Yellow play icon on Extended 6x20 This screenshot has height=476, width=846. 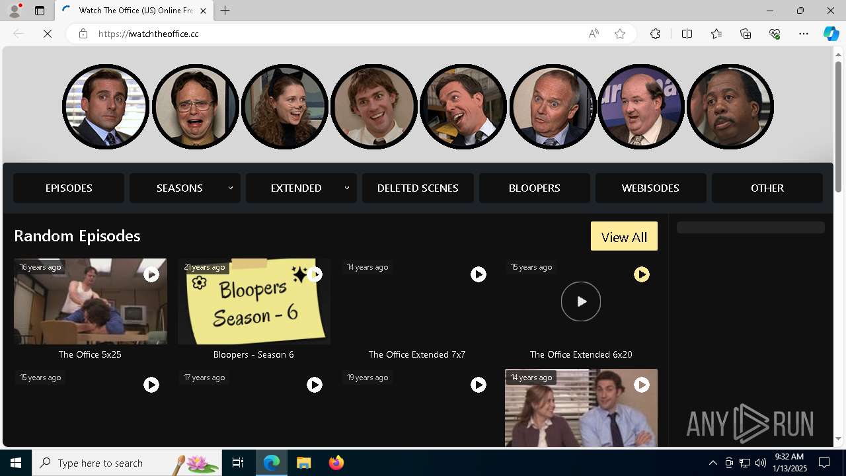(x=642, y=274)
